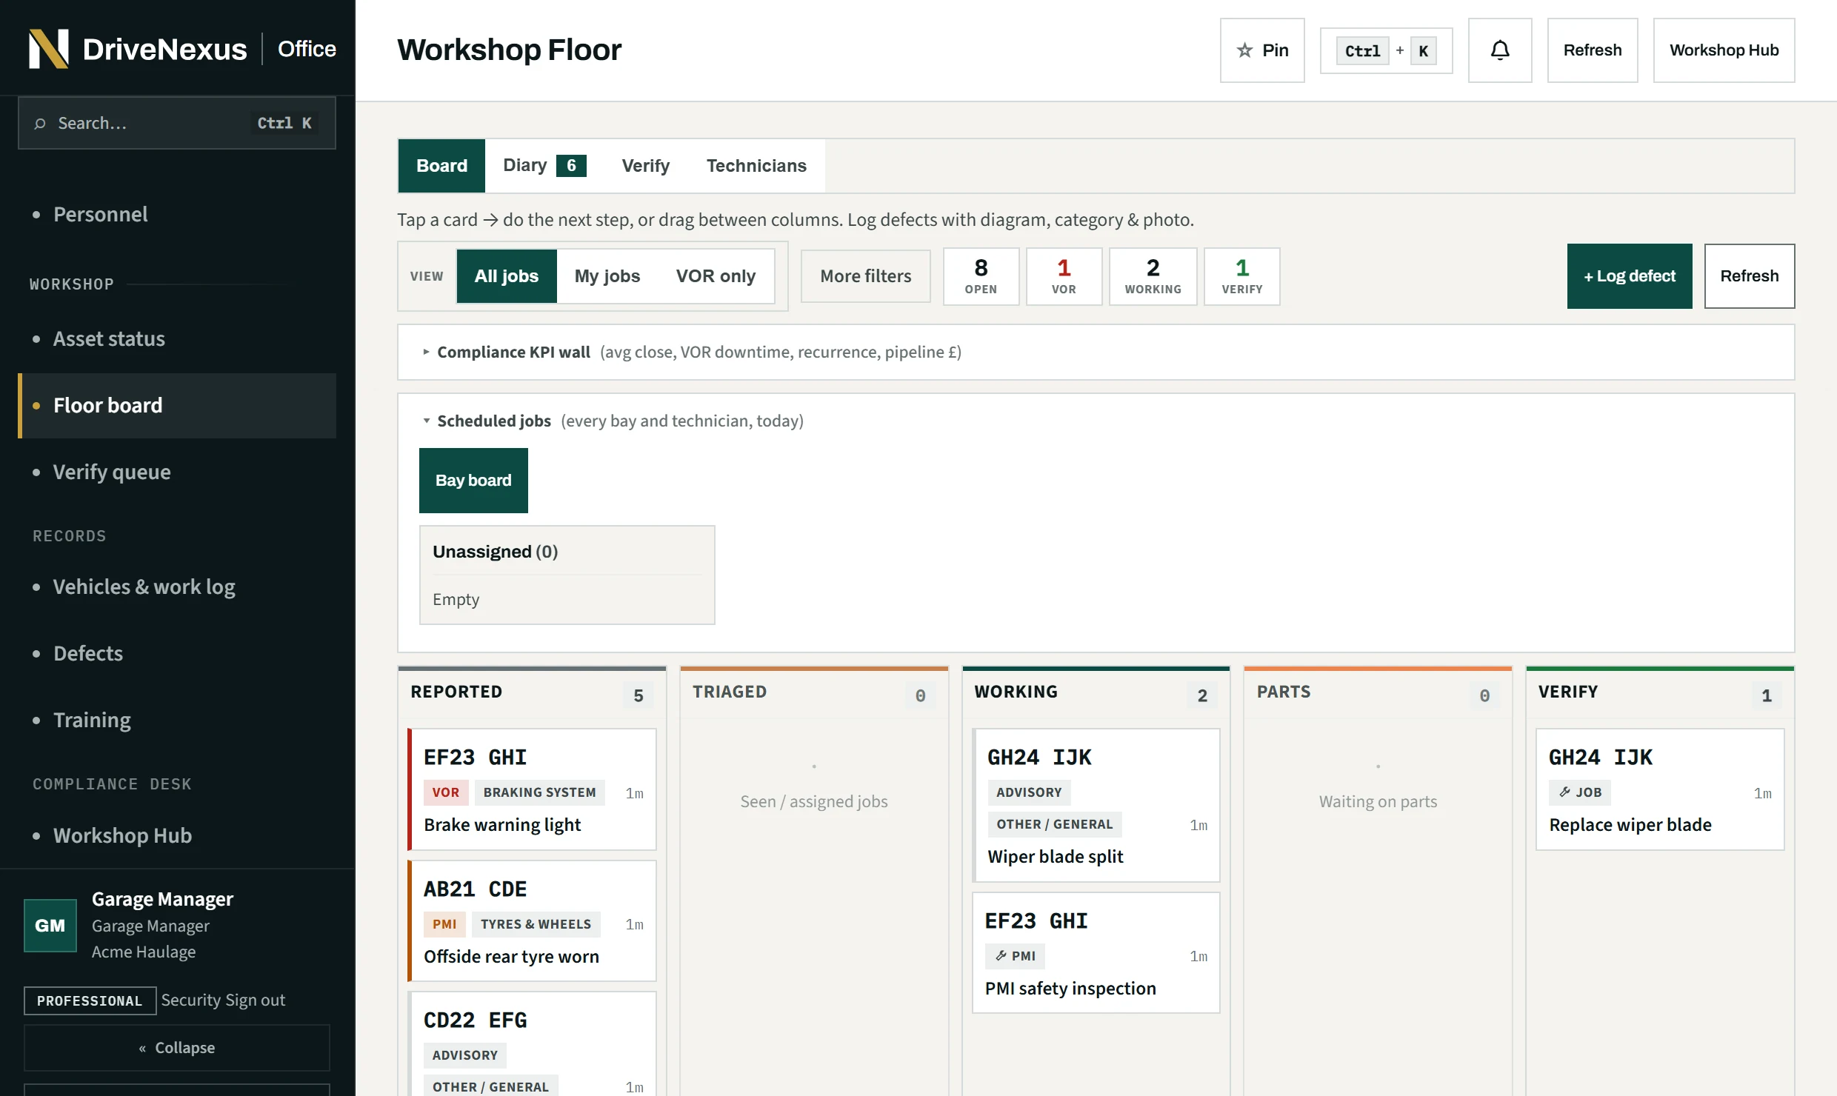Click the DriveNexus logo icon
Image resolution: width=1837 pixels, height=1096 pixels.
click(x=49, y=49)
